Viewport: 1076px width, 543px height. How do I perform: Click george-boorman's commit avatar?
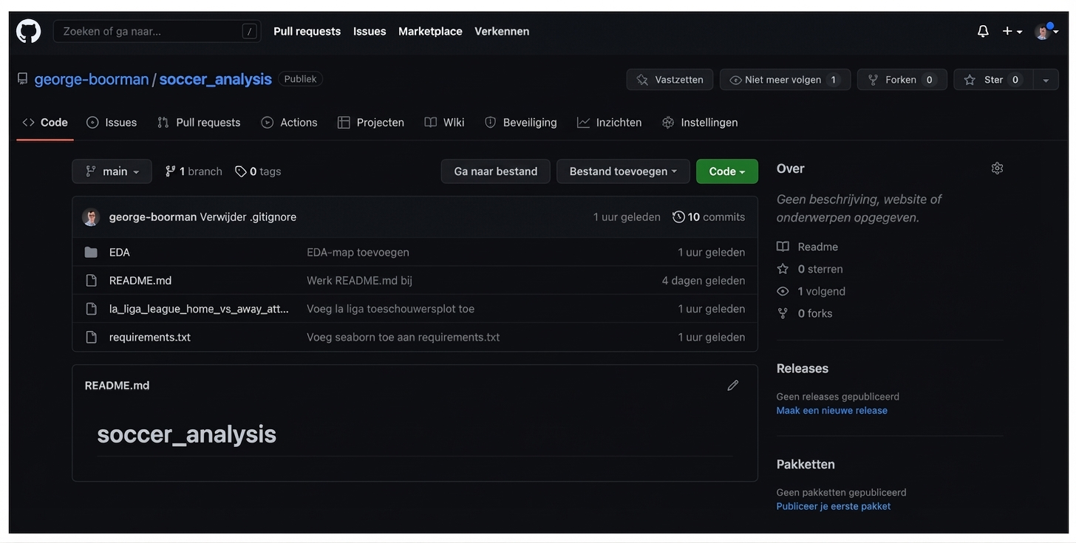pos(91,217)
